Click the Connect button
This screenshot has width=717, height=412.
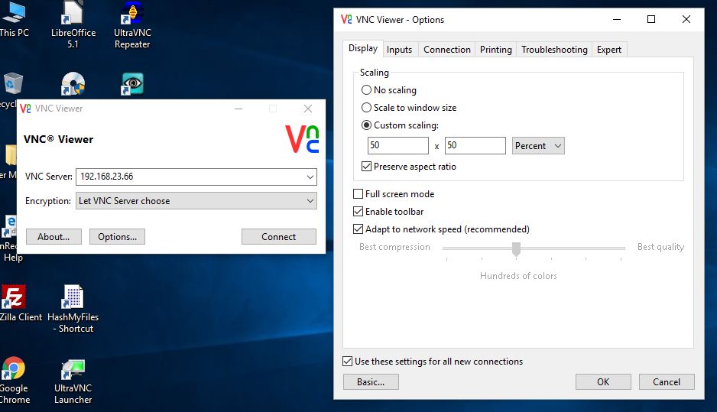(x=279, y=237)
